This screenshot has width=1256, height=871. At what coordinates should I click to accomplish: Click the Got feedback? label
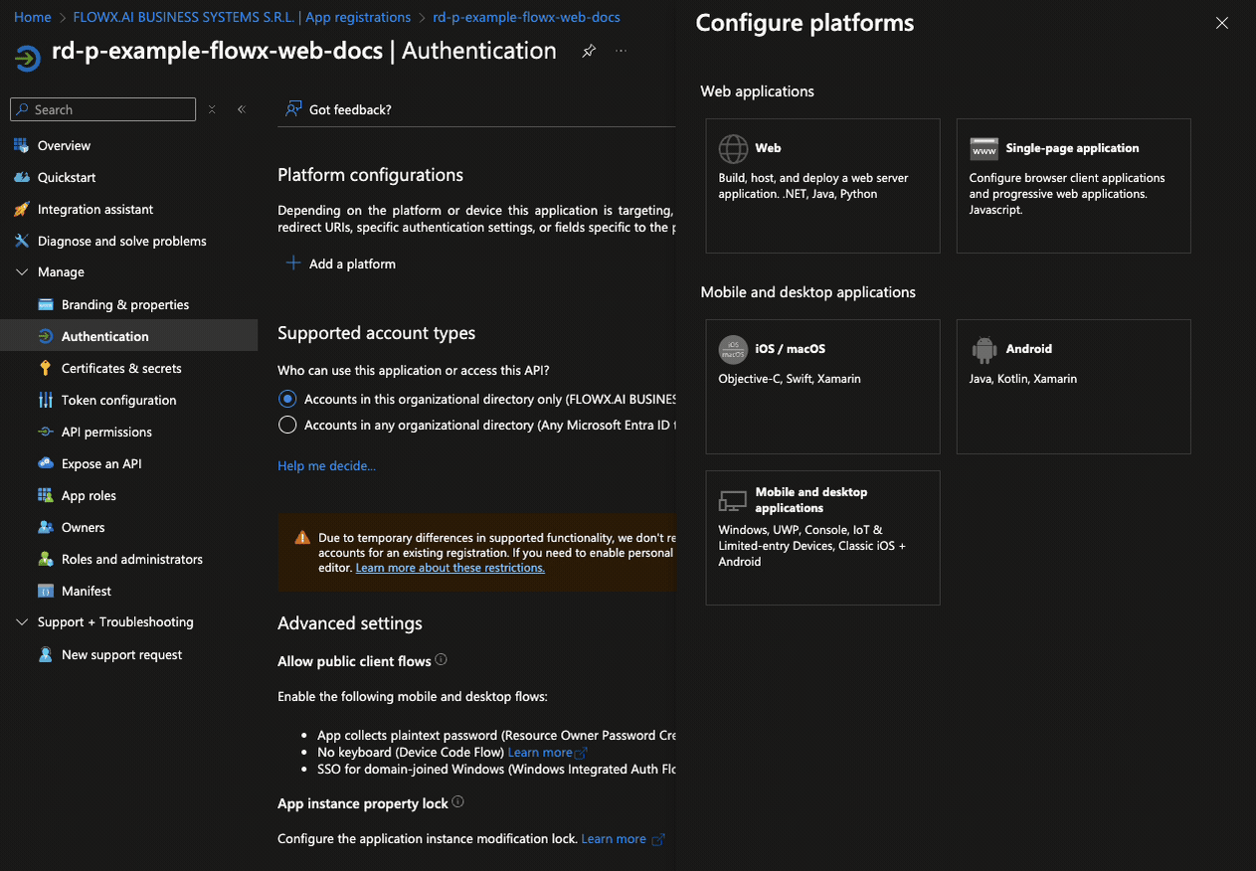[x=350, y=109]
